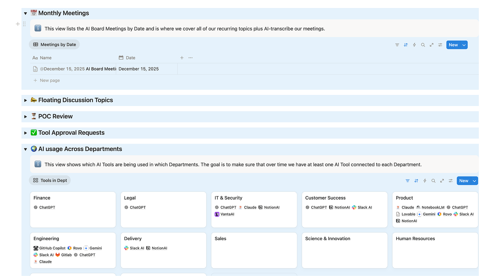The height and width of the screenshot is (276, 484).
Task: Open the three-dot column options menu in the meetings table
Action: pyautogui.click(x=190, y=58)
